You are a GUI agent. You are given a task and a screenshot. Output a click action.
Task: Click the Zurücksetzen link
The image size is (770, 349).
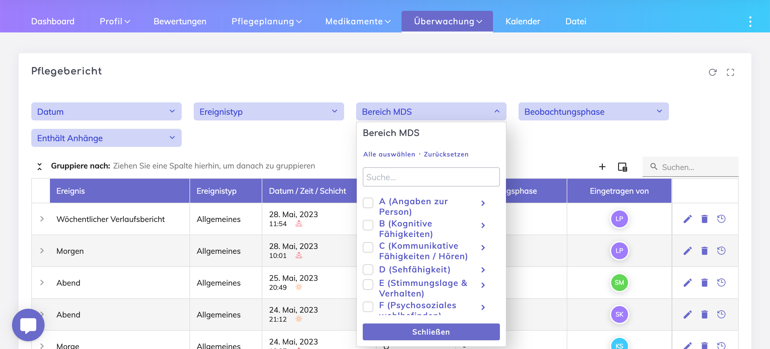tap(446, 154)
